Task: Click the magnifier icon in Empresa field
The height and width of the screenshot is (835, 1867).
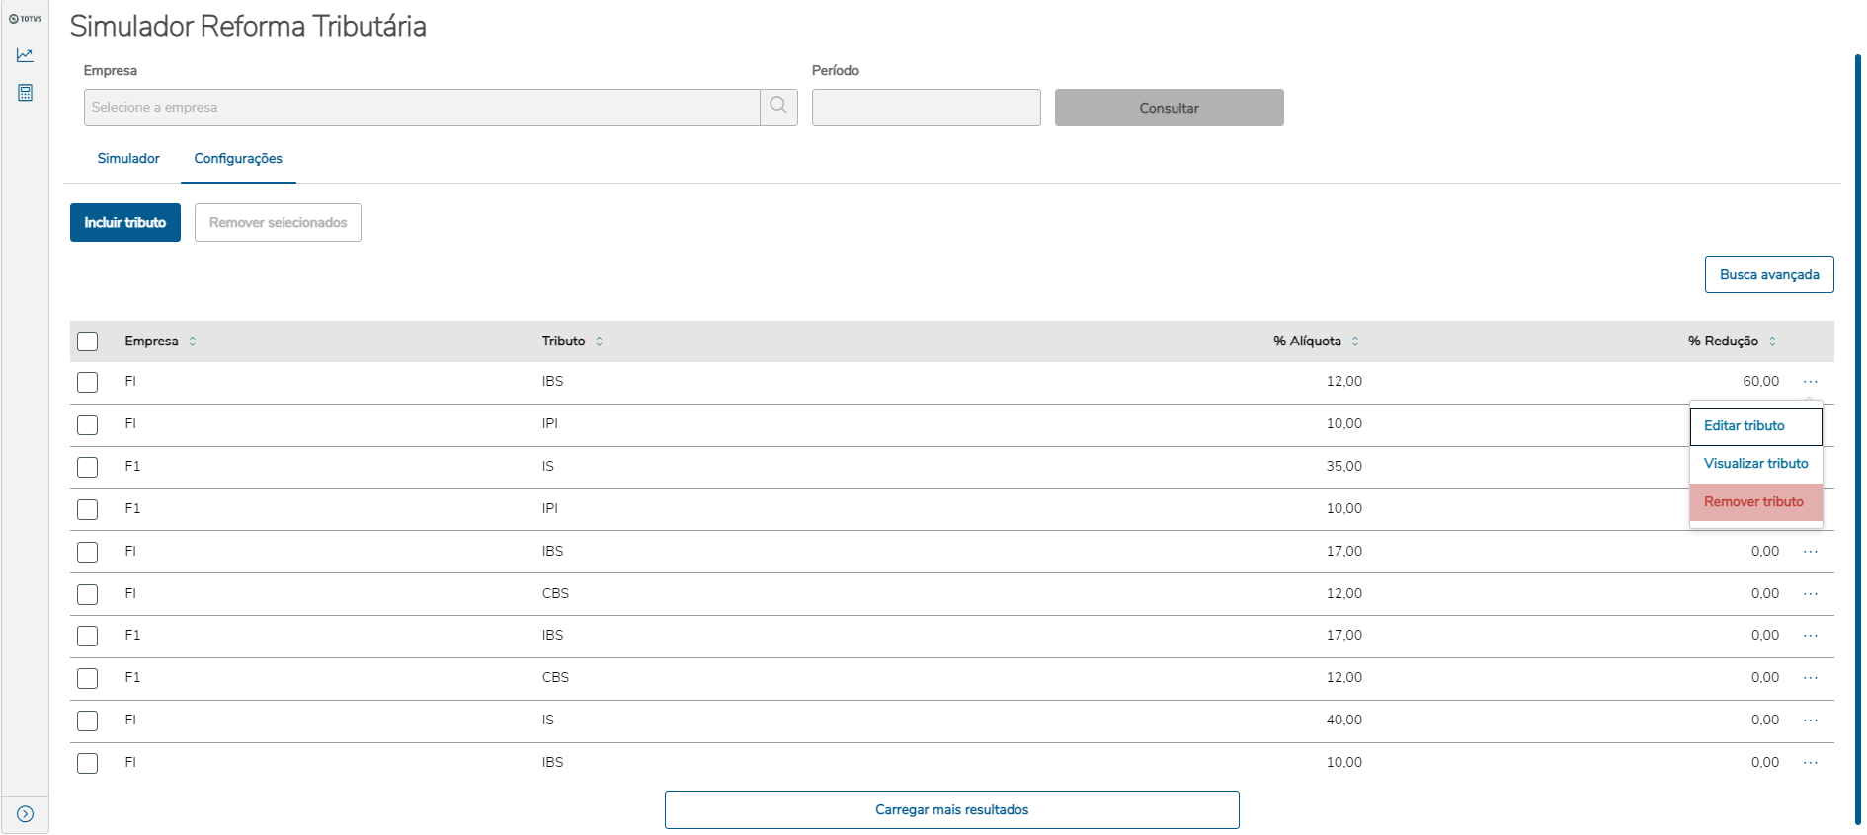Action: (x=778, y=107)
